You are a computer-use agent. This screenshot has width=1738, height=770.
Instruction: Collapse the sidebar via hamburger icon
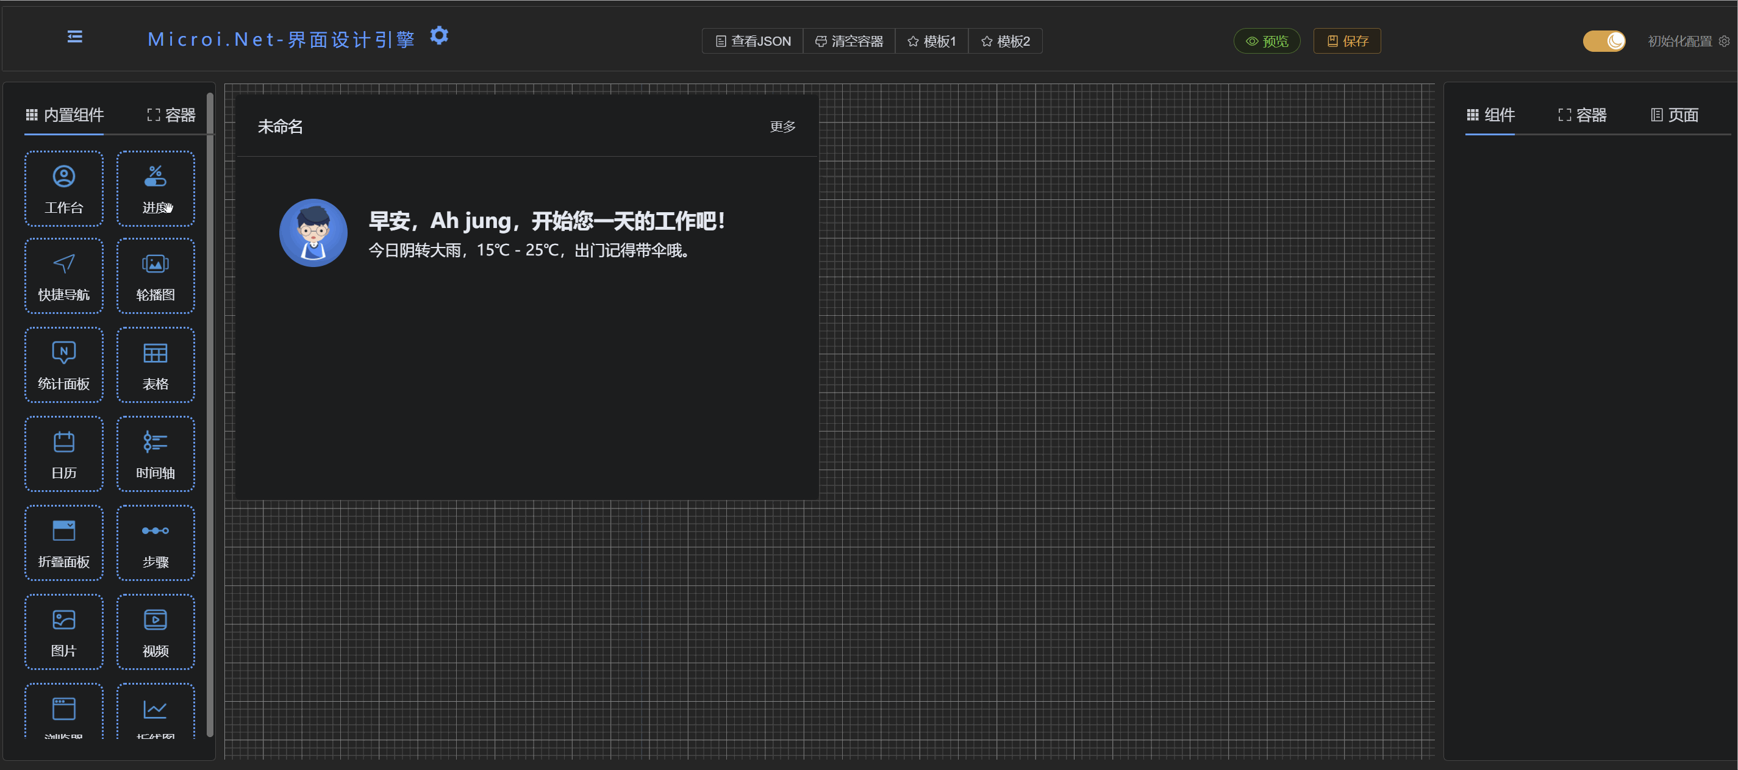point(74,37)
